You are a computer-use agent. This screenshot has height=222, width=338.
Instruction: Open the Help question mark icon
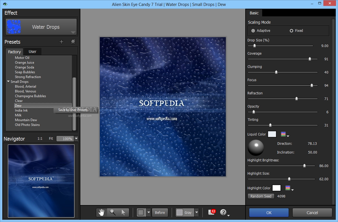pyautogui.click(x=223, y=212)
